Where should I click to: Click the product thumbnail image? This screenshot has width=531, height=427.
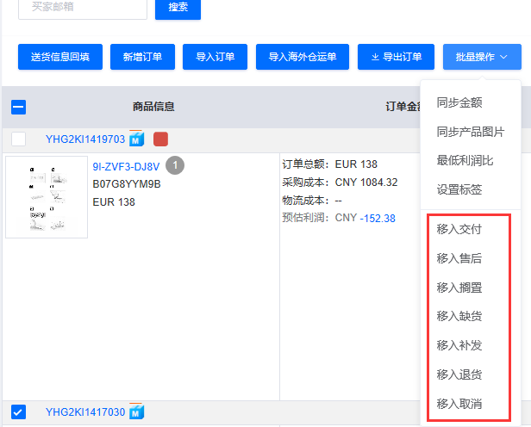tap(47, 196)
